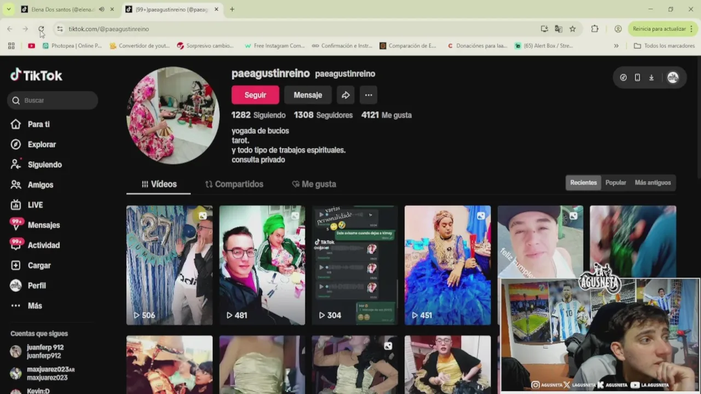
Task: Open the Más three-dots sidebar icon
Action: pos(16,306)
